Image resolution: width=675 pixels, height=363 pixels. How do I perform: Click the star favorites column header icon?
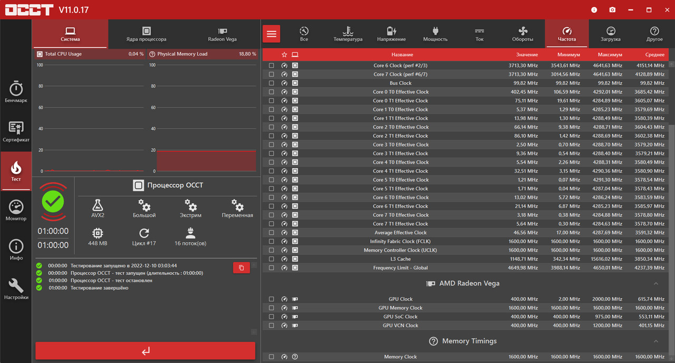(x=284, y=54)
